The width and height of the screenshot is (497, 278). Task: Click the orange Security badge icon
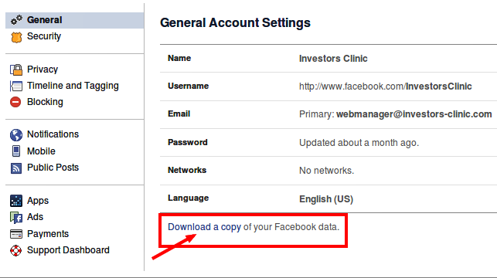(x=16, y=37)
